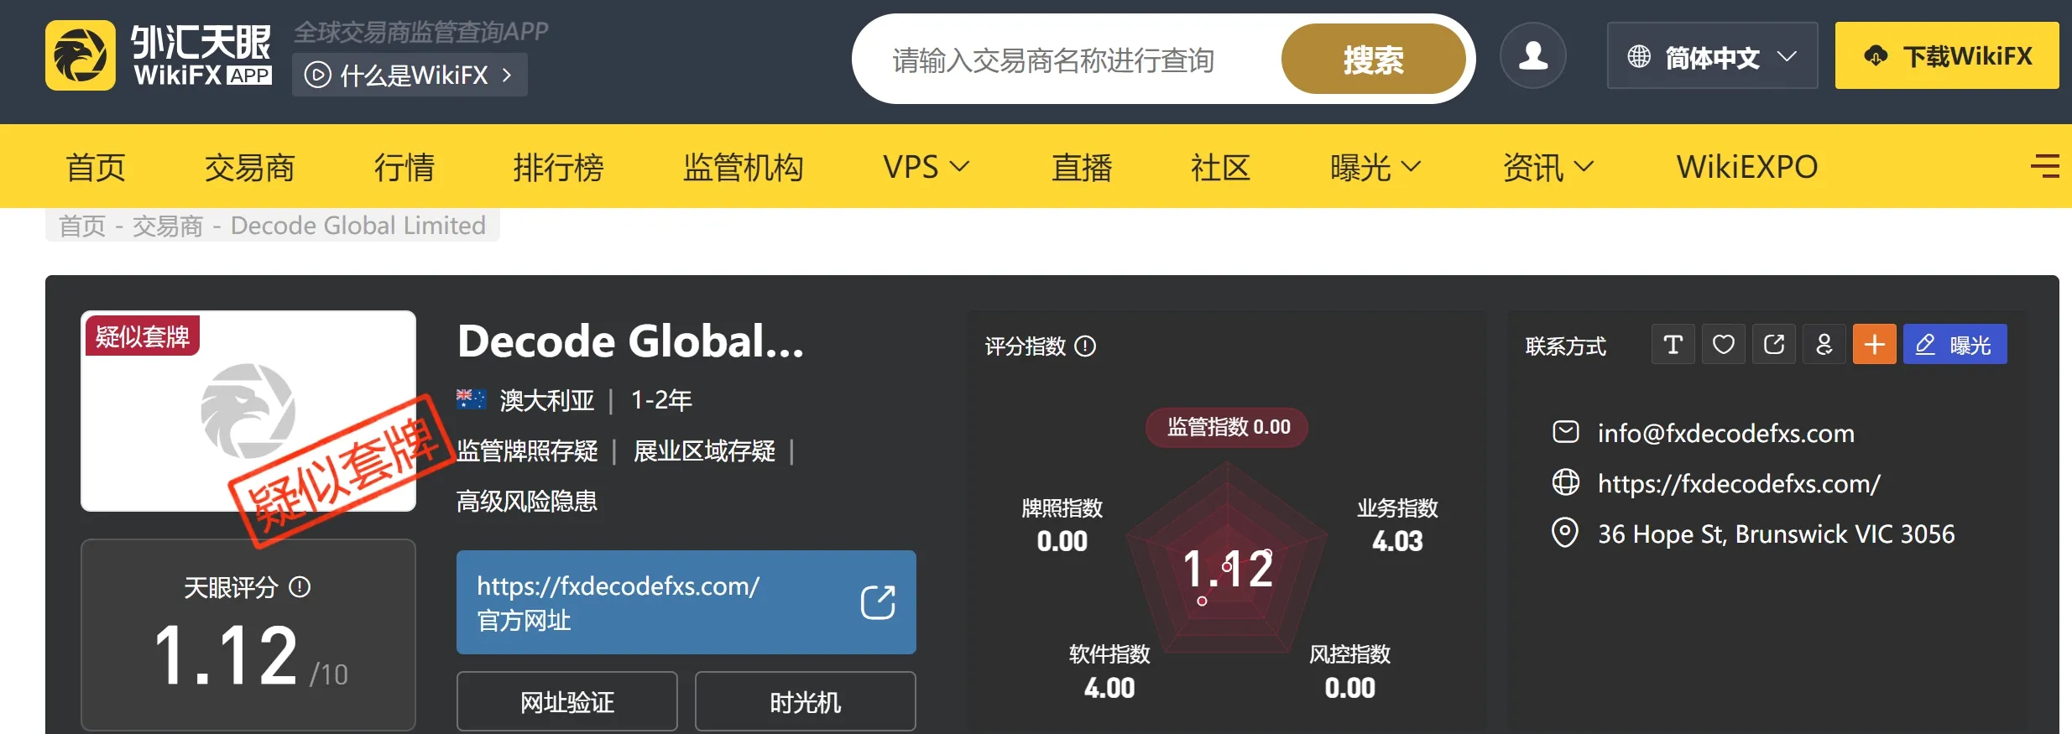The width and height of the screenshot is (2072, 734).
Task: Click Decode Global Limited in breadcrumb
Action: [358, 226]
